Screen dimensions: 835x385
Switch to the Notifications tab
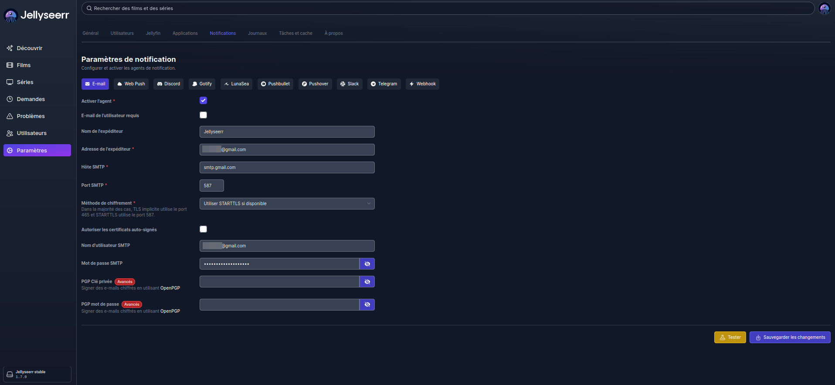(223, 34)
